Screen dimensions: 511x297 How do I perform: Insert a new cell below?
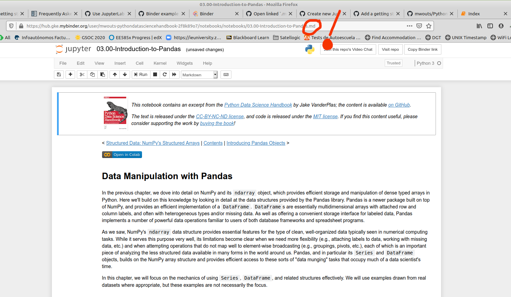[70, 74]
